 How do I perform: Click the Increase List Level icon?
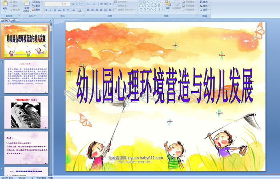tap(105, 4)
